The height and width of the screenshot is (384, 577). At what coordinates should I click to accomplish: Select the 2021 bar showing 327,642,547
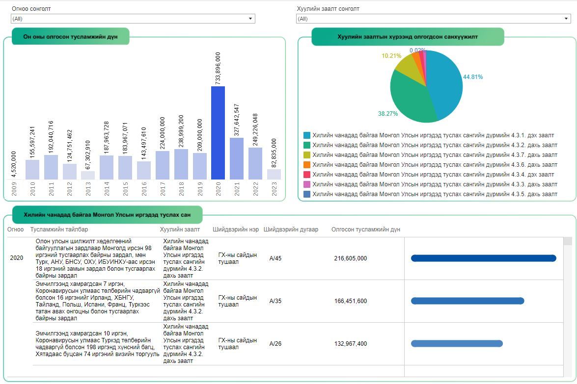click(x=237, y=158)
